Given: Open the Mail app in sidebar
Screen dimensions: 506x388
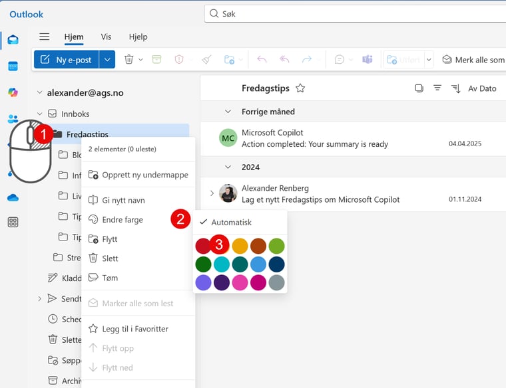Looking at the screenshot, I should tap(13, 40).
